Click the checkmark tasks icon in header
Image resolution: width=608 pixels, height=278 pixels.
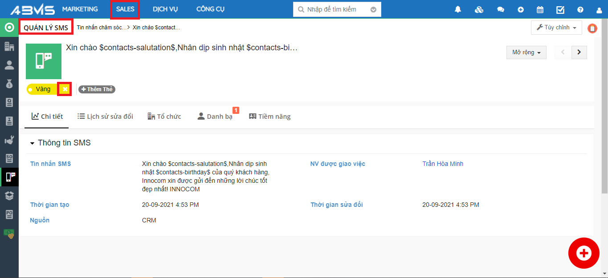tap(560, 9)
